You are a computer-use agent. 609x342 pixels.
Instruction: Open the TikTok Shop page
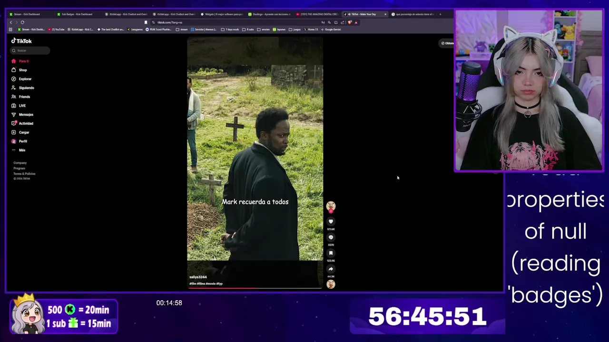20,70
